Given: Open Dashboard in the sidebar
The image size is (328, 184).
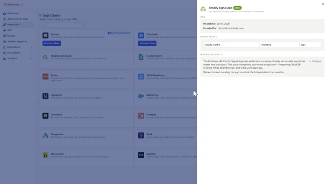Looking at the screenshot, I should pos(13,13).
